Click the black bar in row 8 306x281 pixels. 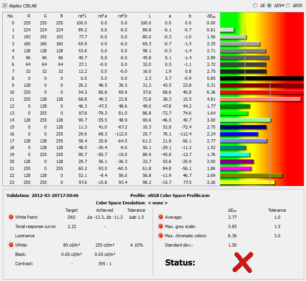point(262,78)
